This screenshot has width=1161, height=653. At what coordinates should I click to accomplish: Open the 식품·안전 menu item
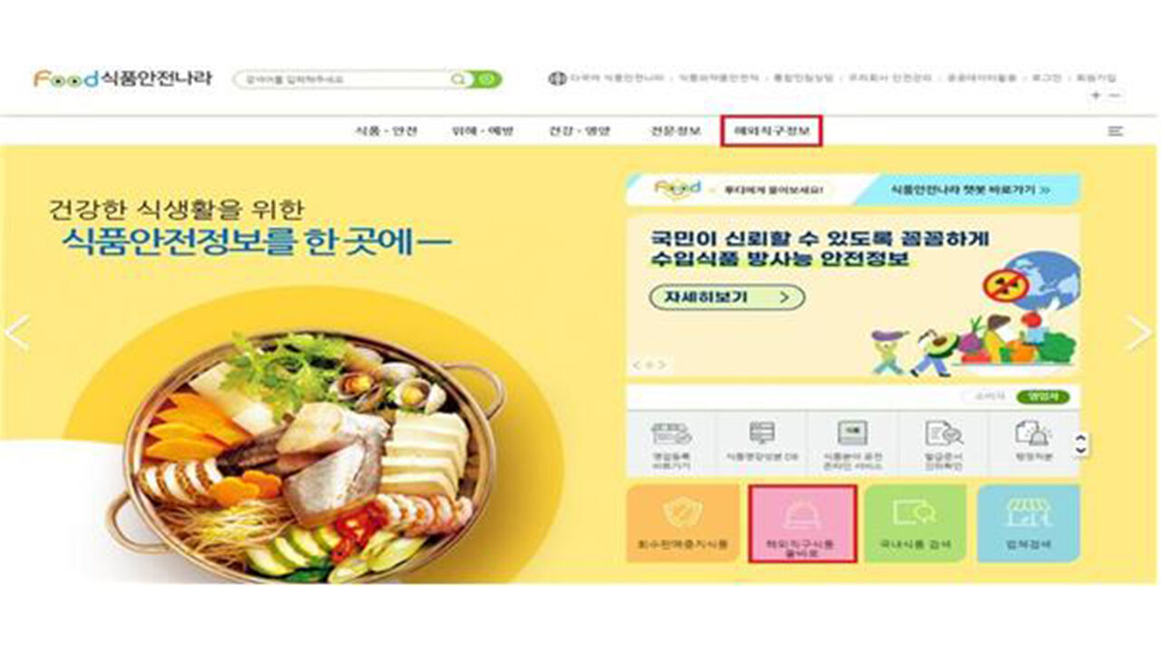pyautogui.click(x=386, y=132)
